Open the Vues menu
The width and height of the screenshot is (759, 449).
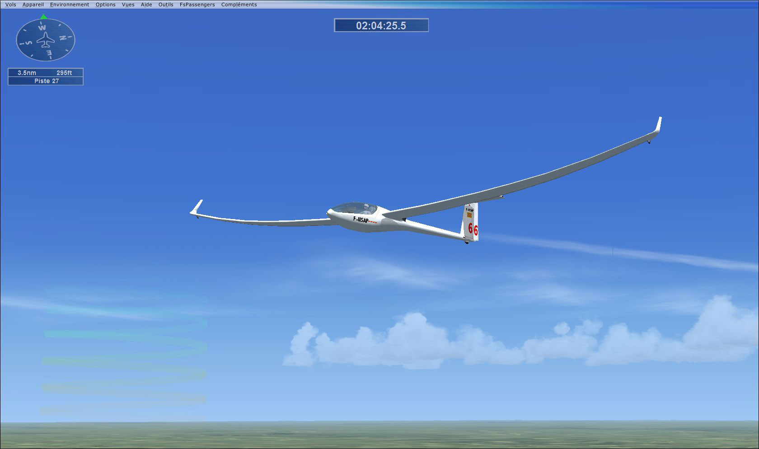coord(128,4)
